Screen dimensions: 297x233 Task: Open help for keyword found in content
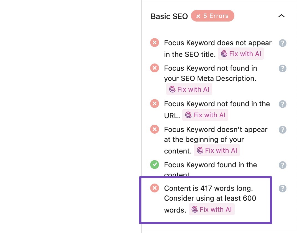282,165
